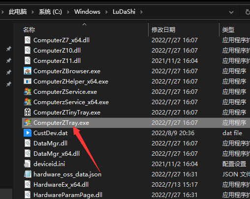Image resolution: width=250 pixels, height=199 pixels.
Task: Click the refresh button beside address bar
Action: [248, 12]
